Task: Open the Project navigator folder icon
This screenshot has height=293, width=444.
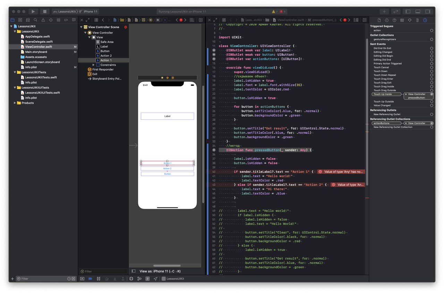Action: coord(12,20)
